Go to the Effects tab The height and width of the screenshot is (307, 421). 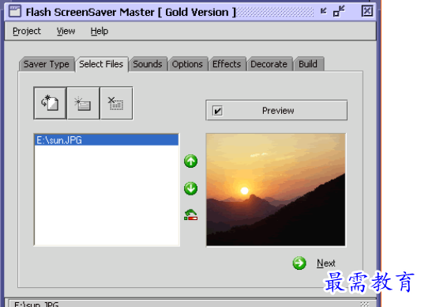pyautogui.click(x=227, y=64)
